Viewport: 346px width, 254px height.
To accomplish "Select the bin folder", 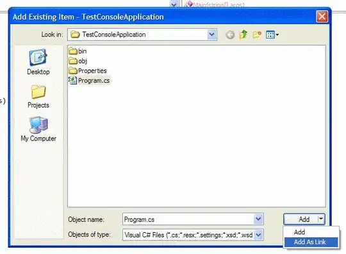I will click(78, 51).
